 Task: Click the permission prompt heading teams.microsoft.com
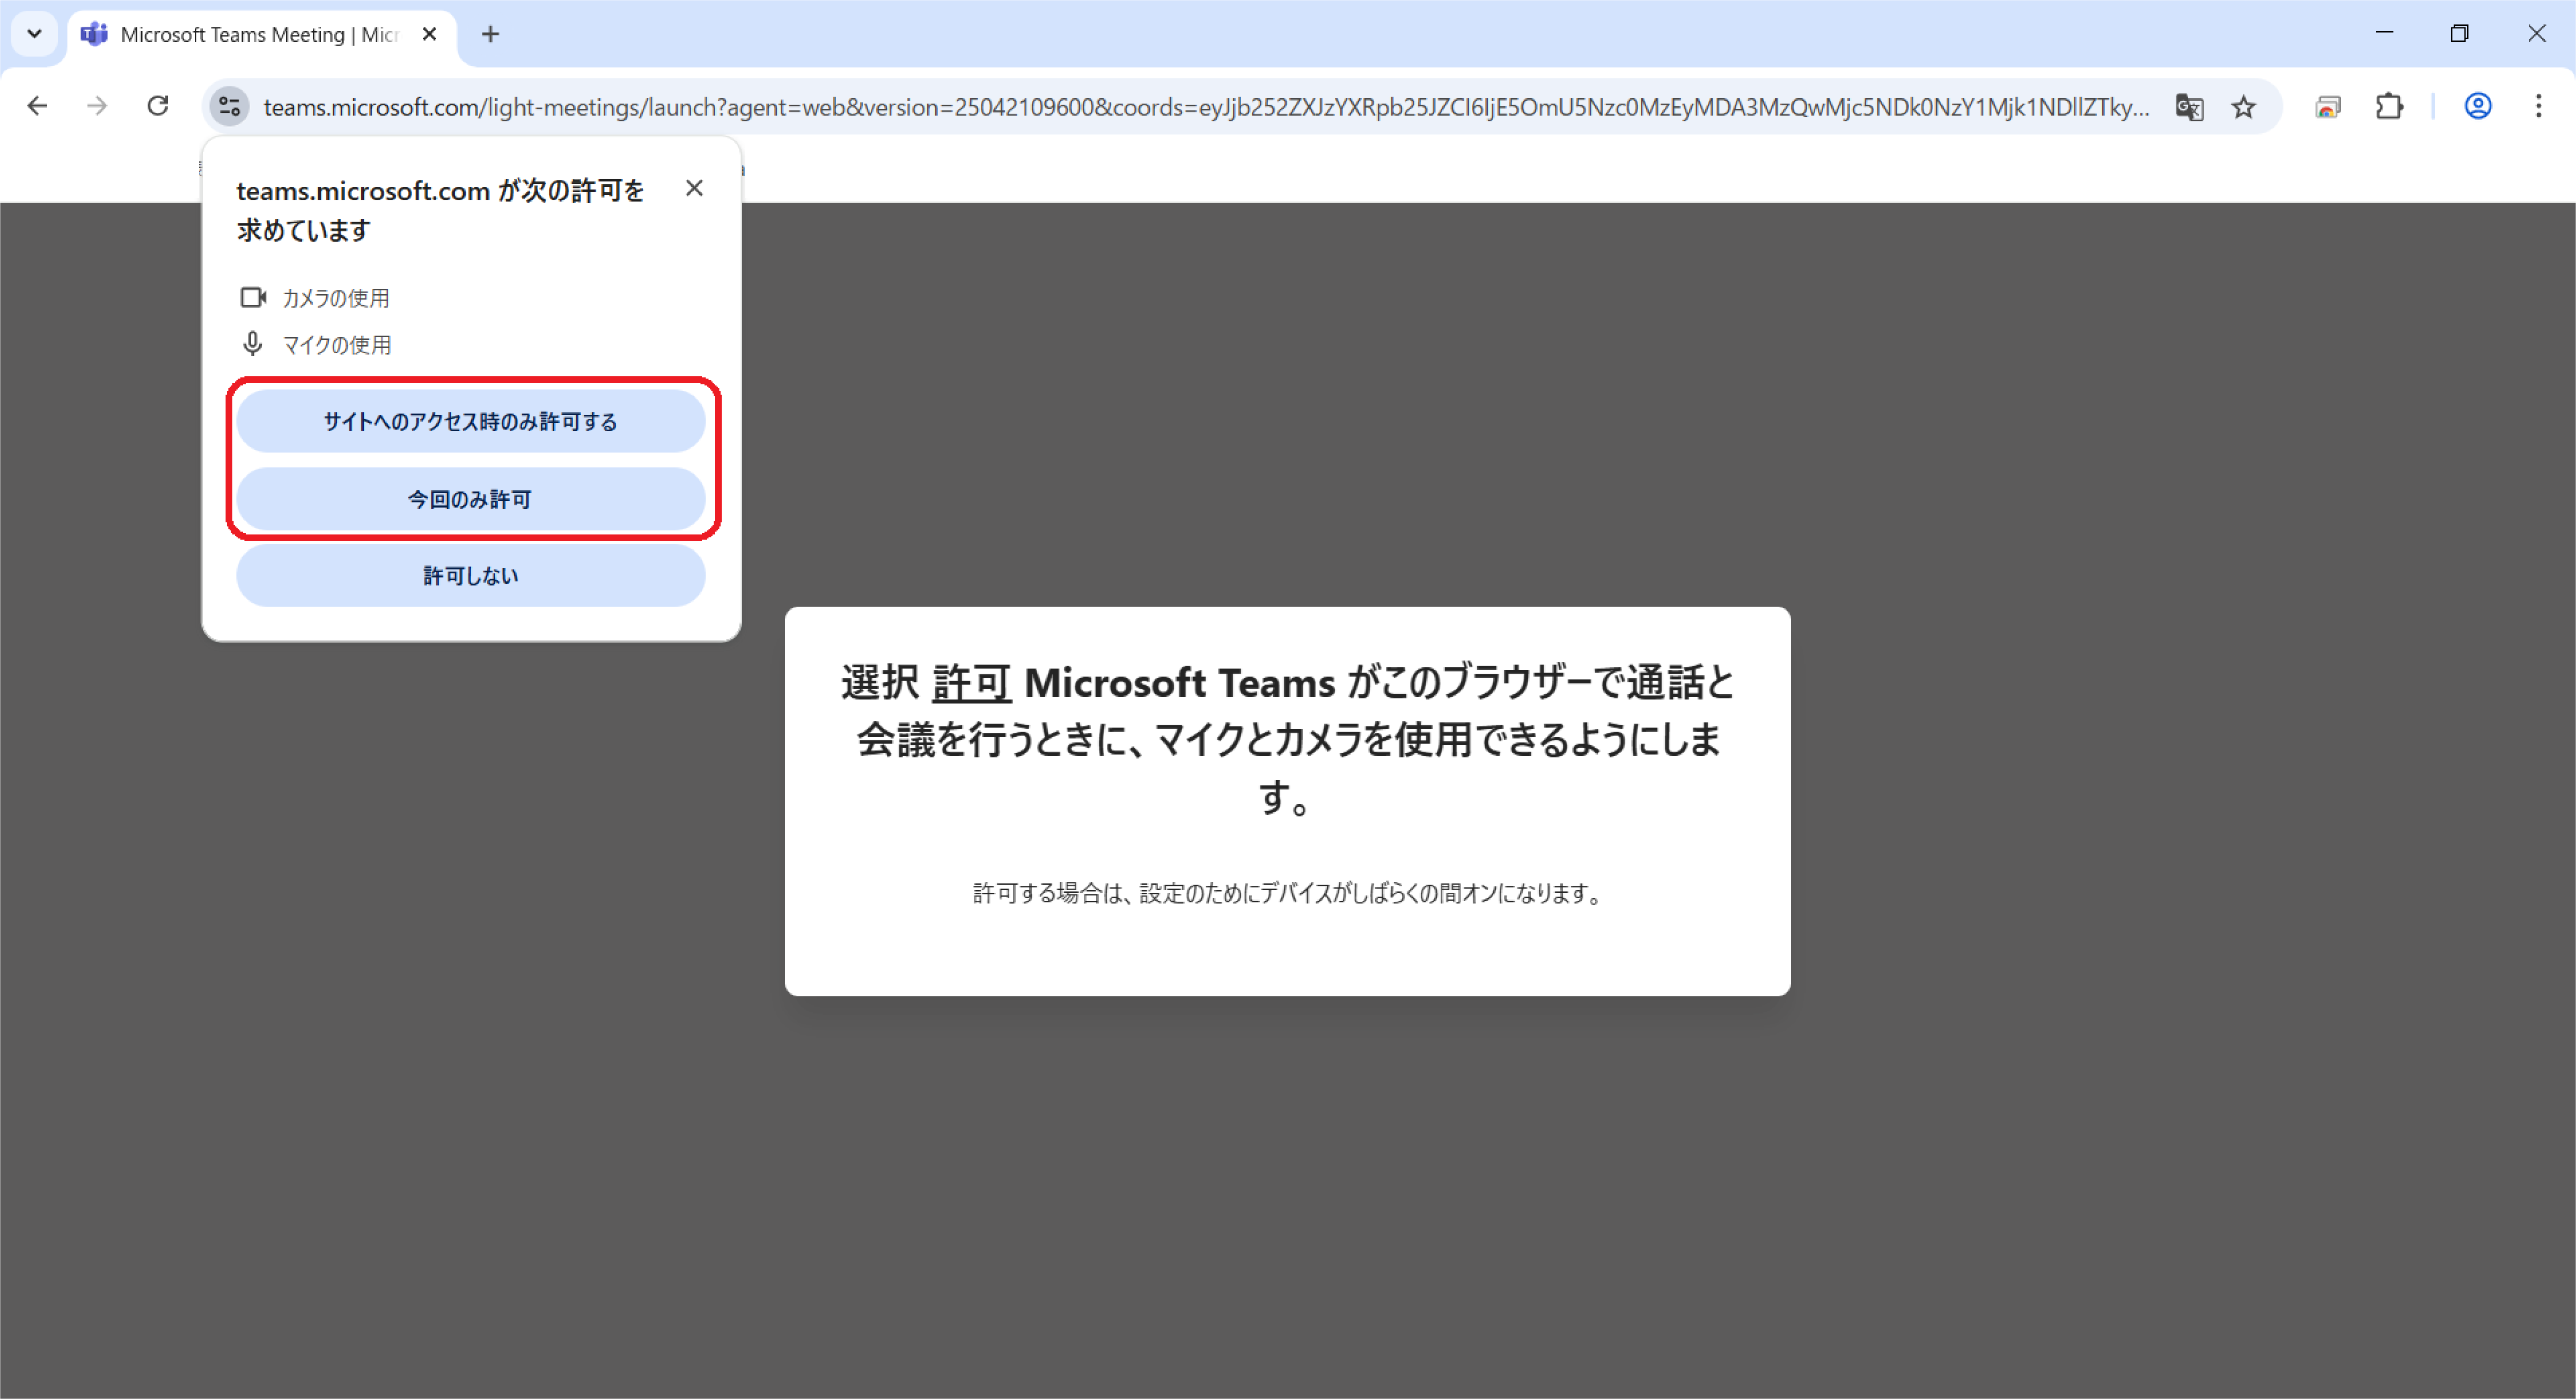tap(440, 210)
